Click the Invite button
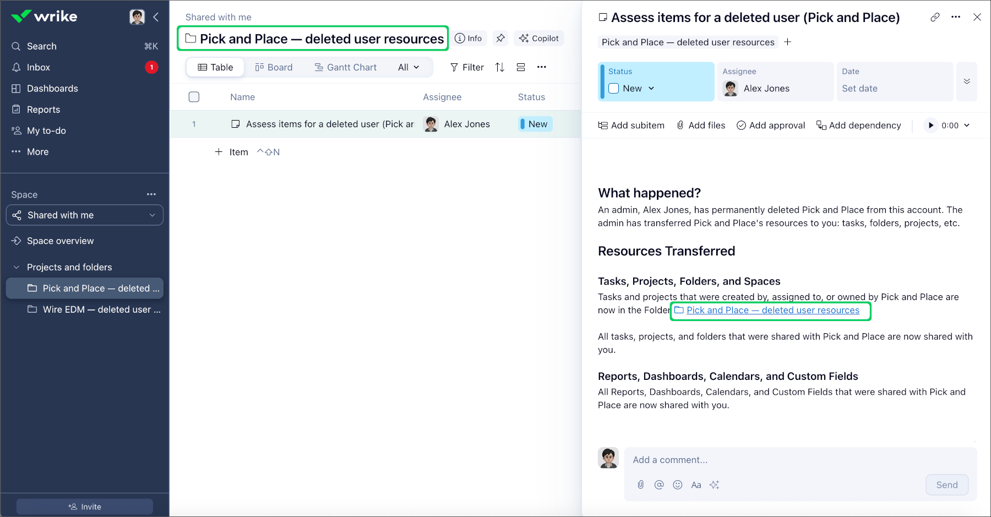The height and width of the screenshot is (517, 991). point(85,507)
